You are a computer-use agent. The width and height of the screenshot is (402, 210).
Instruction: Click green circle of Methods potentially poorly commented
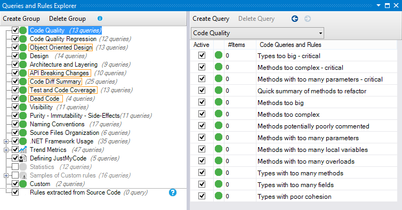coord(219,126)
